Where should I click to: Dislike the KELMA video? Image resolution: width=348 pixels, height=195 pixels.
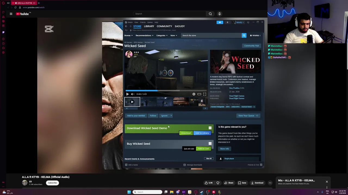pos(218,183)
